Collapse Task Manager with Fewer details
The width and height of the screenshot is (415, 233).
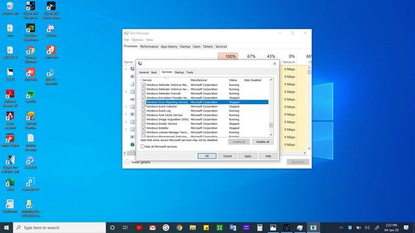click(137, 162)
